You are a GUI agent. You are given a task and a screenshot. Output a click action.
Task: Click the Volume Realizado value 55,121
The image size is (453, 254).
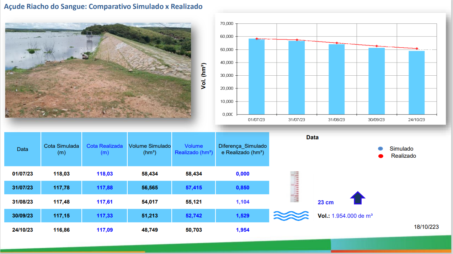(x=194, y=202)
